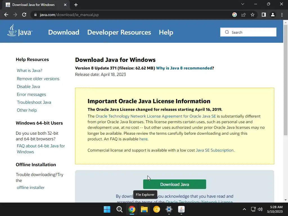The image size is (288, 216).
Task: Click Important Oracle Java License Information heading
Action: coord(149,101)
